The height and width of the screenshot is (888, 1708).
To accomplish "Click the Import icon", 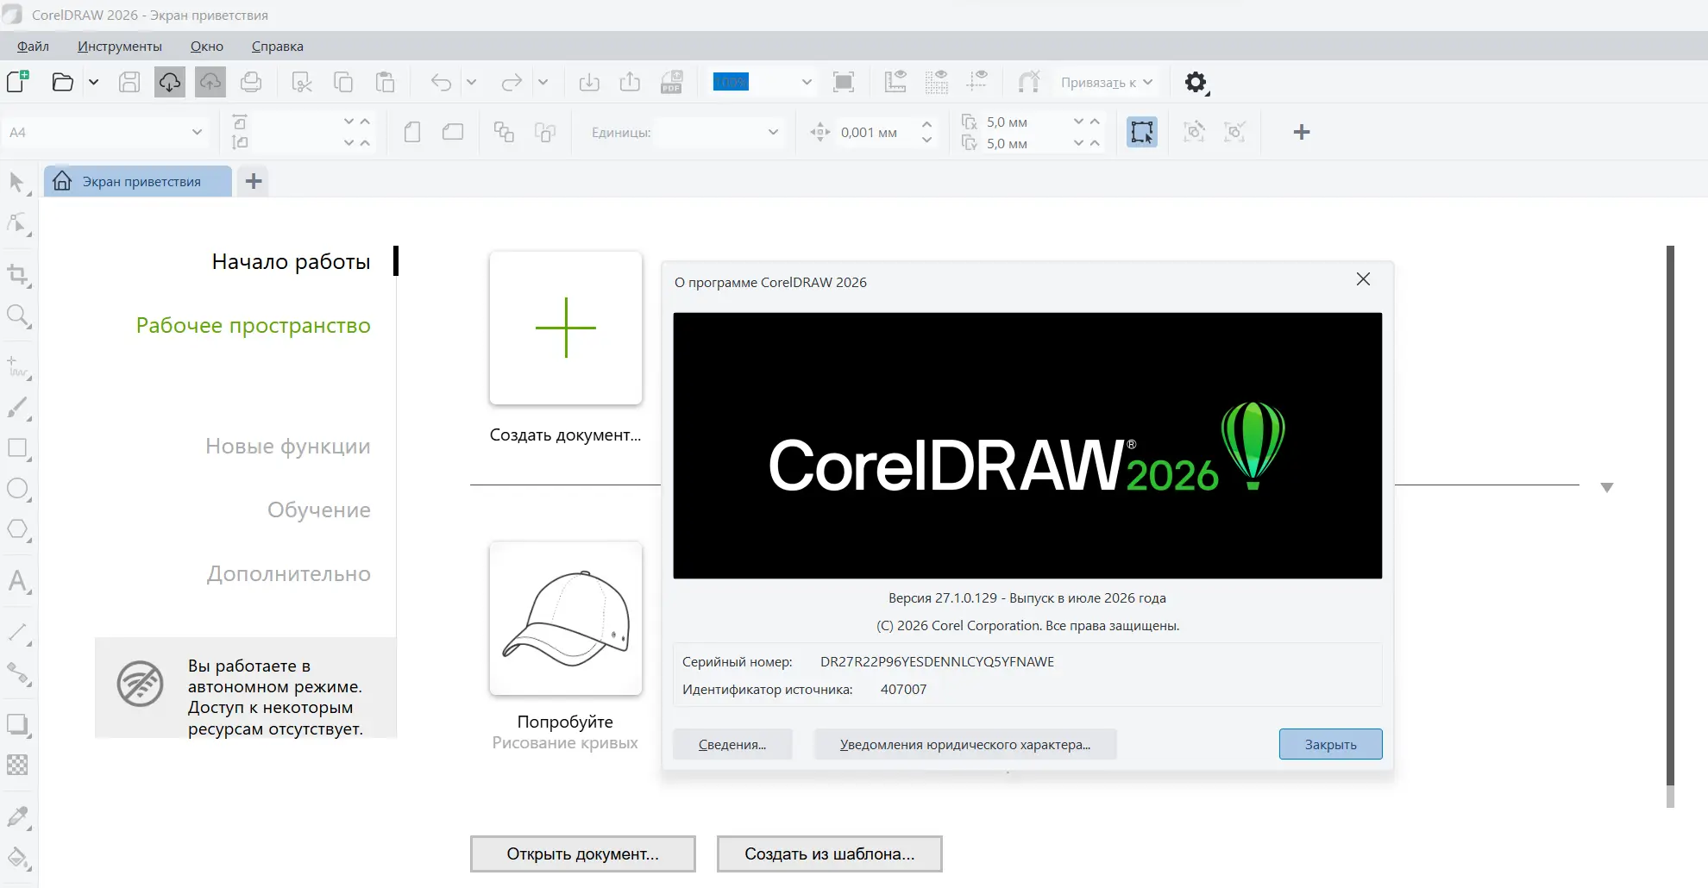I will [x=589, y=82].
